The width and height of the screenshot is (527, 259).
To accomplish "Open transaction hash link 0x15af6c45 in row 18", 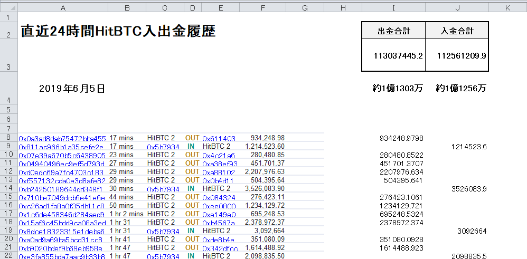I will (x=62, y=223).
